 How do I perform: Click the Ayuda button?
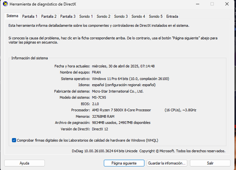point(24,163)
